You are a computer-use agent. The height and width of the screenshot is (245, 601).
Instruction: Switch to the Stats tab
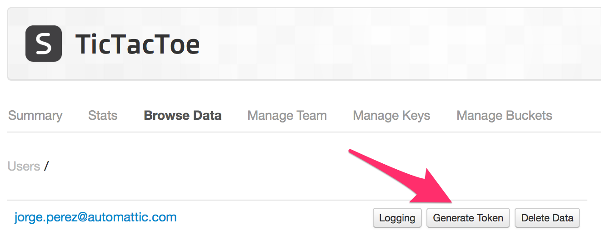[x=103, y=116]
